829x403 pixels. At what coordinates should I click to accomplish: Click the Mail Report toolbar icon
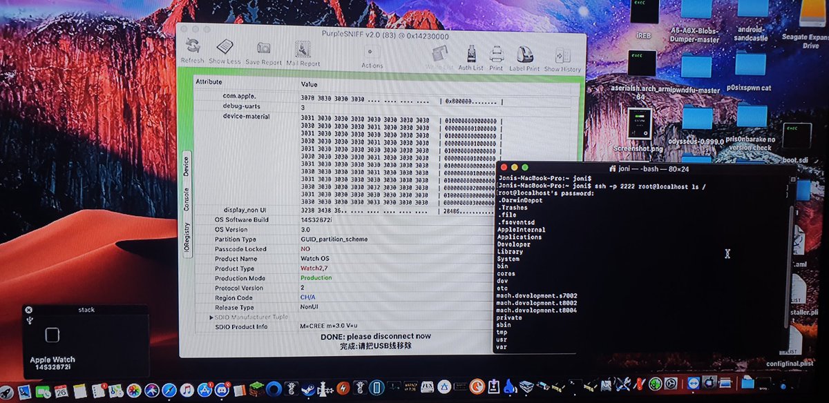click(x=303, y=49)
